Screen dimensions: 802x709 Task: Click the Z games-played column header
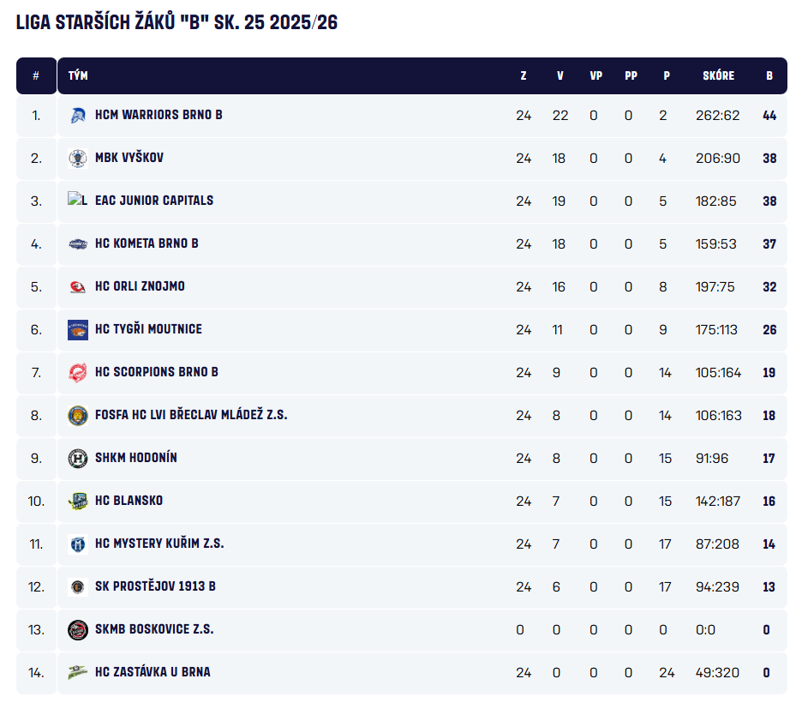[x=524, y=75]
